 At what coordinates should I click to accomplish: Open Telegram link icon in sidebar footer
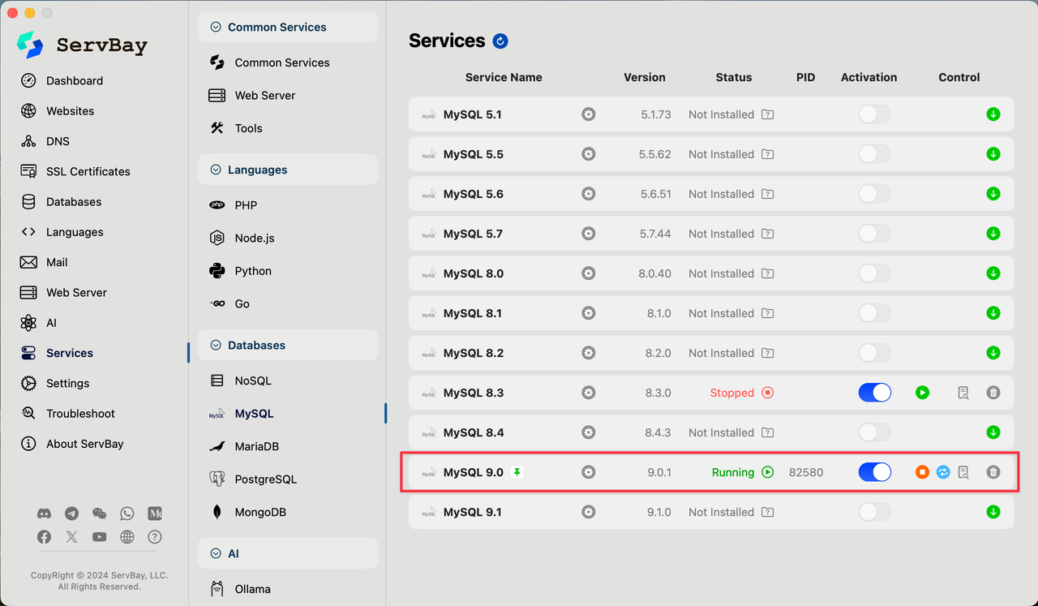click(x=72, y=514)
